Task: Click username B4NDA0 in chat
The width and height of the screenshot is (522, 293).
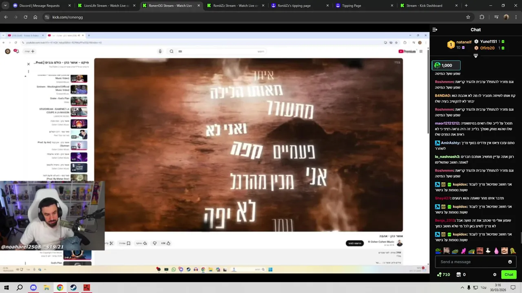Action: pyautogui.click(x=442, y=96)
